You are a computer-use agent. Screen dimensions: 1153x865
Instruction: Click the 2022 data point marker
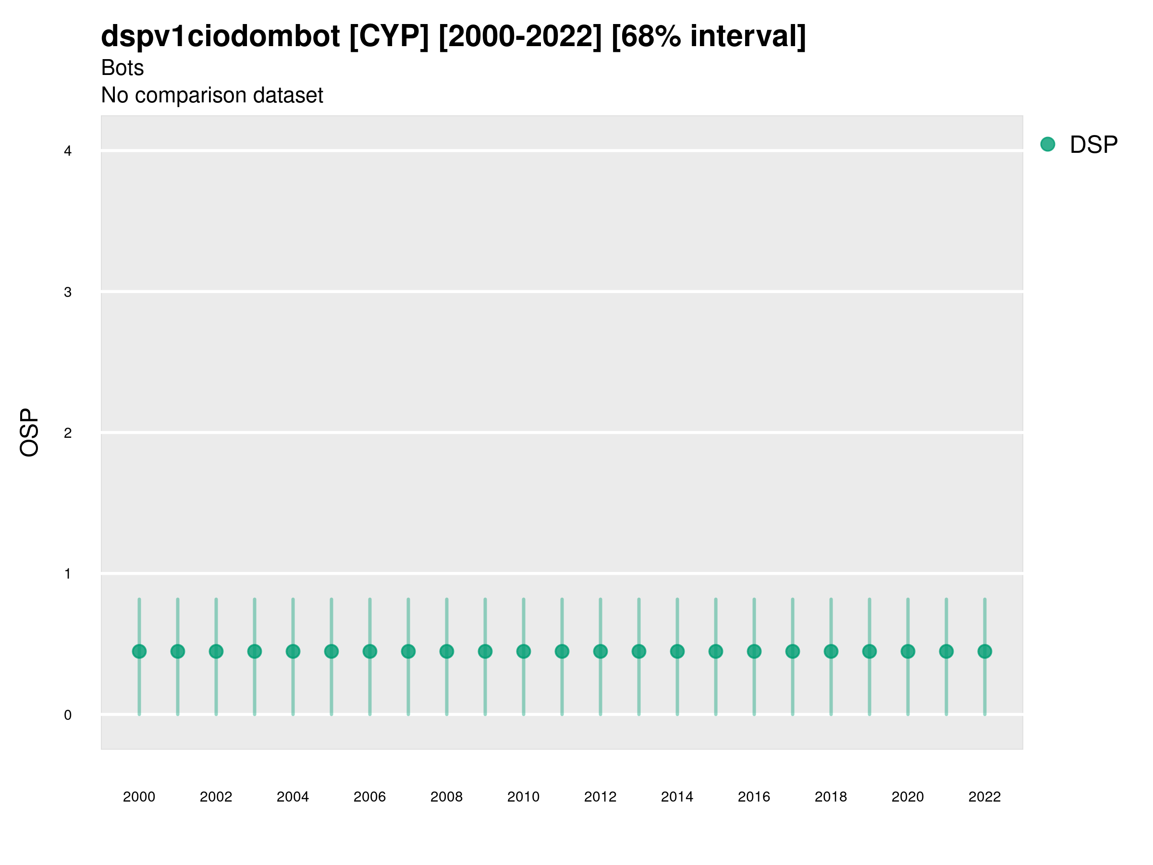coord(985,651)
